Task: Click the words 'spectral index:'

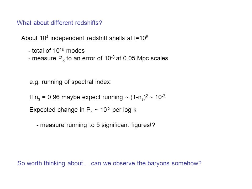Action: point(91,82)
